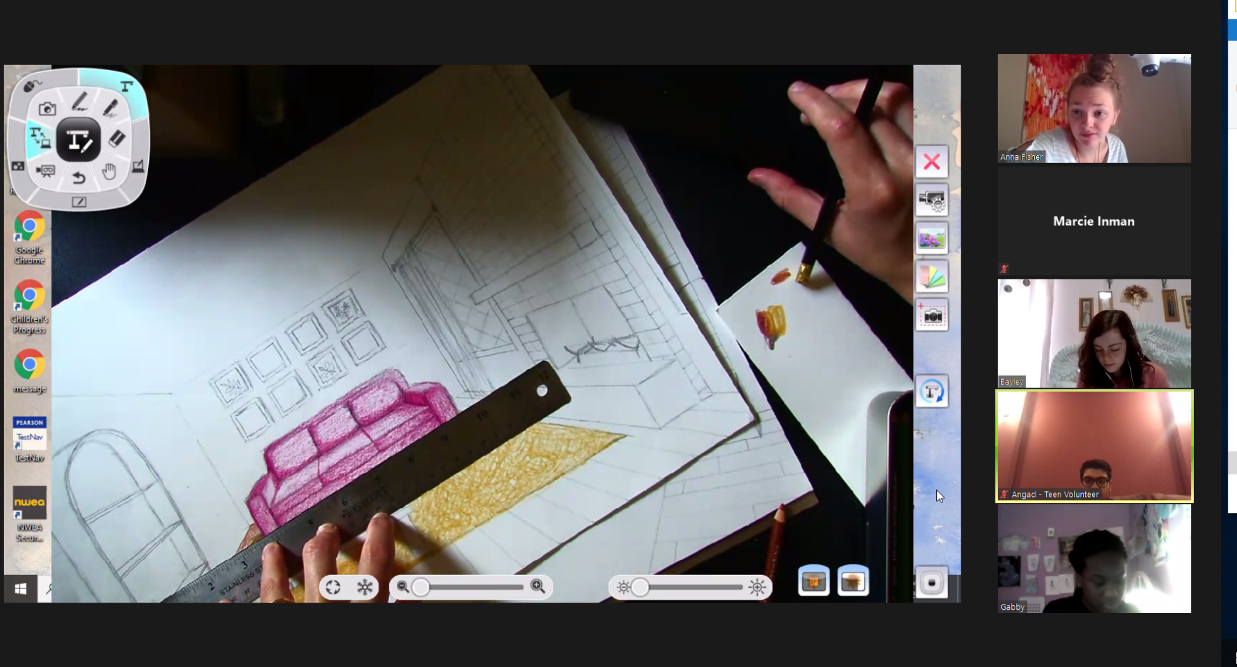The width and height of the screenshot is (1237, 667).
Task: Select the highlighter marker tool
Action: [x=110, y=108]
